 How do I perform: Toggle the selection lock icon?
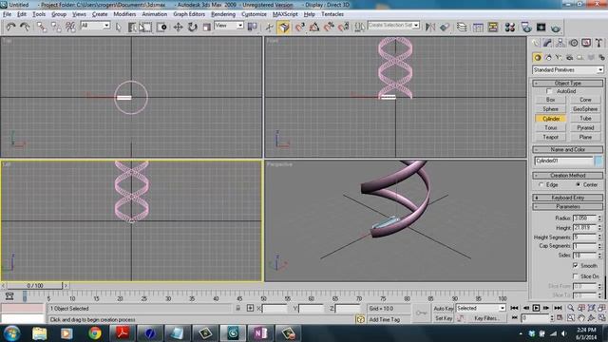[238, 308]
